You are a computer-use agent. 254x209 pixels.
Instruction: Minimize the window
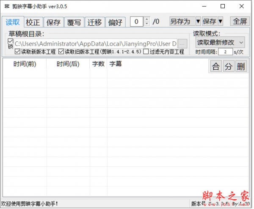205,6
